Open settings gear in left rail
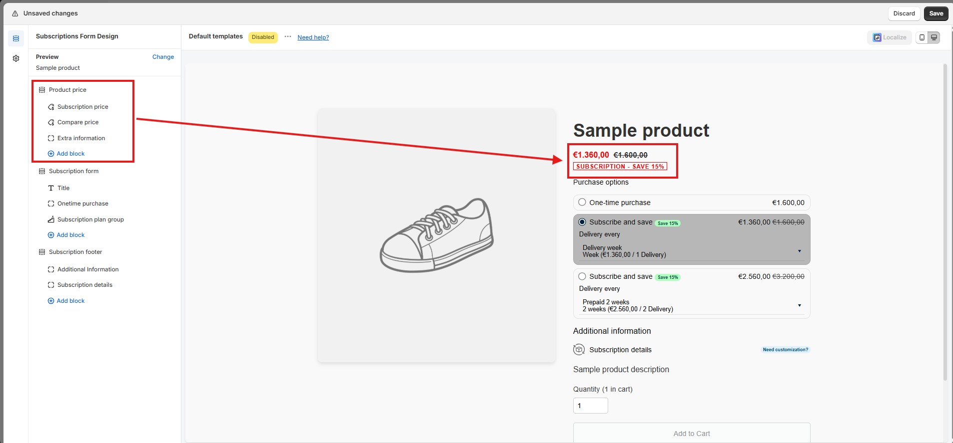This screenshot has height=443, width=953. click(16, 58)
